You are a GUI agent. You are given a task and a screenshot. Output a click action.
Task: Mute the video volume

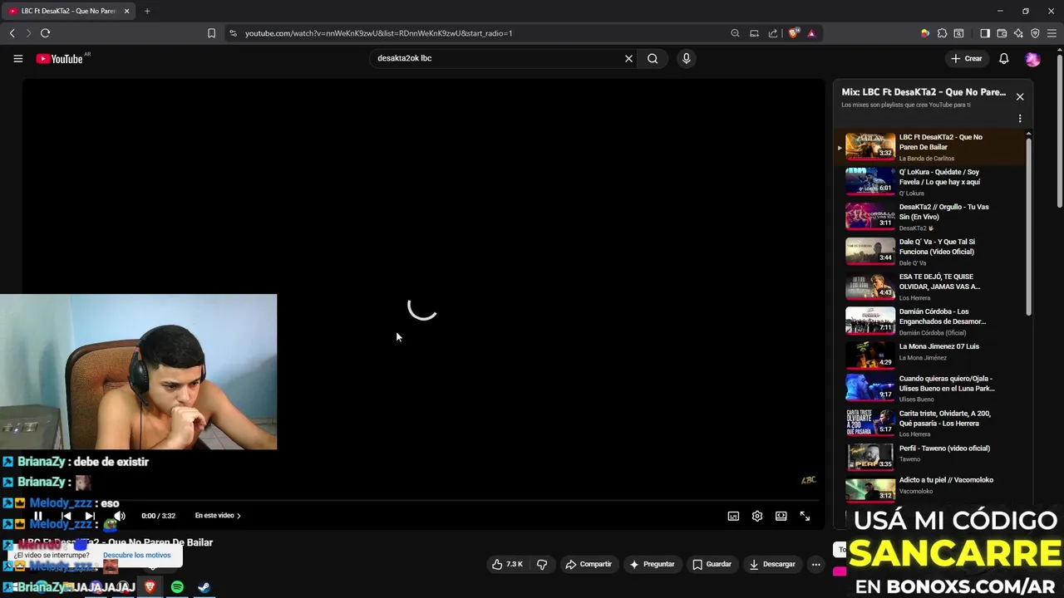[x=119, y=516]
